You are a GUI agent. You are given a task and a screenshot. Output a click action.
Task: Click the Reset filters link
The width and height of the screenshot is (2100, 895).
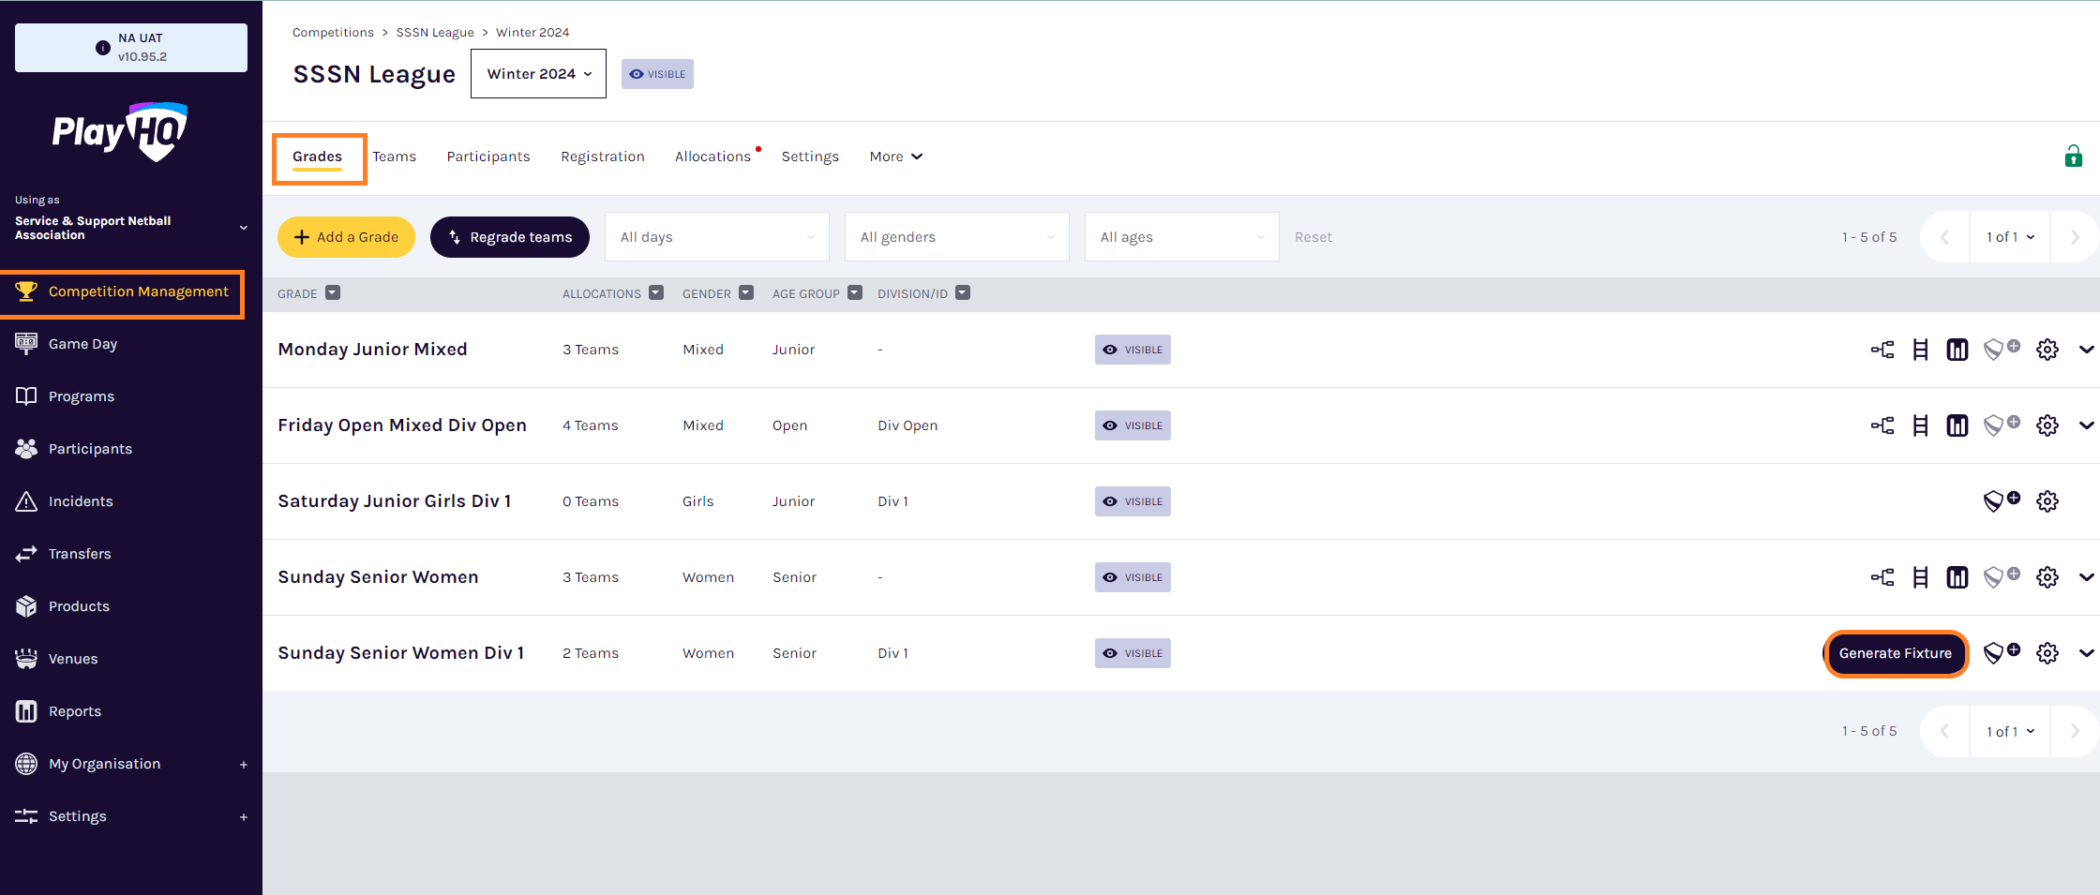(x=1313, y=237)
